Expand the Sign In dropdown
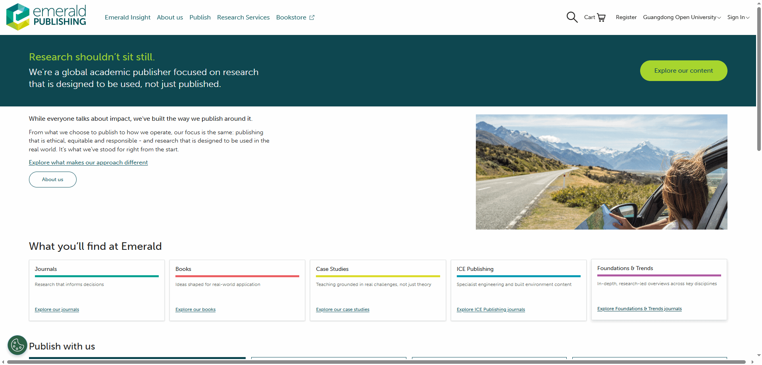 point(738,17)
